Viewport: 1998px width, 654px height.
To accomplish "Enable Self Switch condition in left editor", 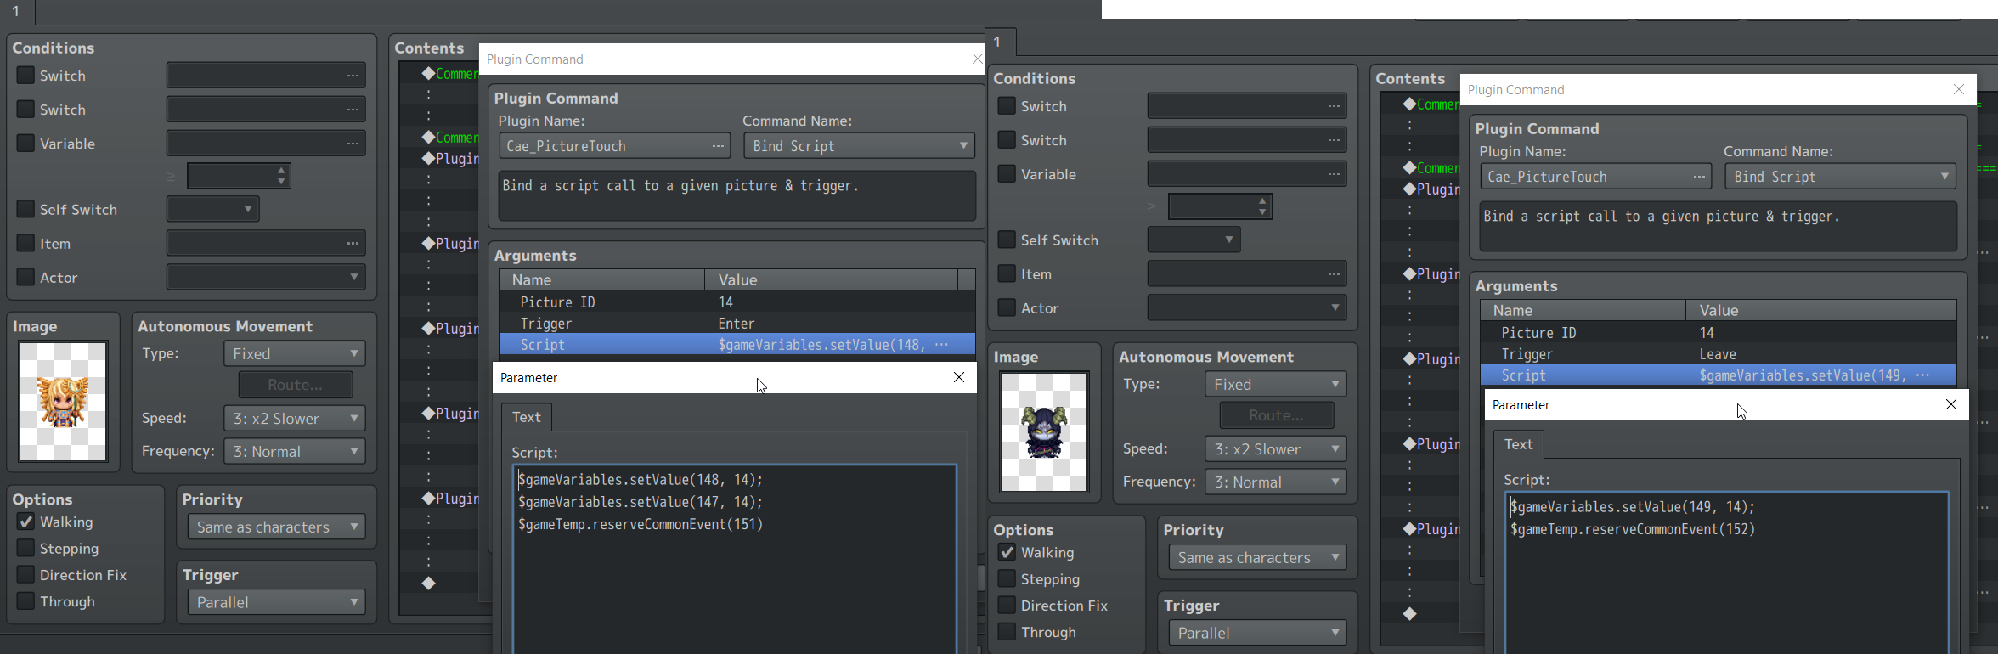I will [25, 209].
